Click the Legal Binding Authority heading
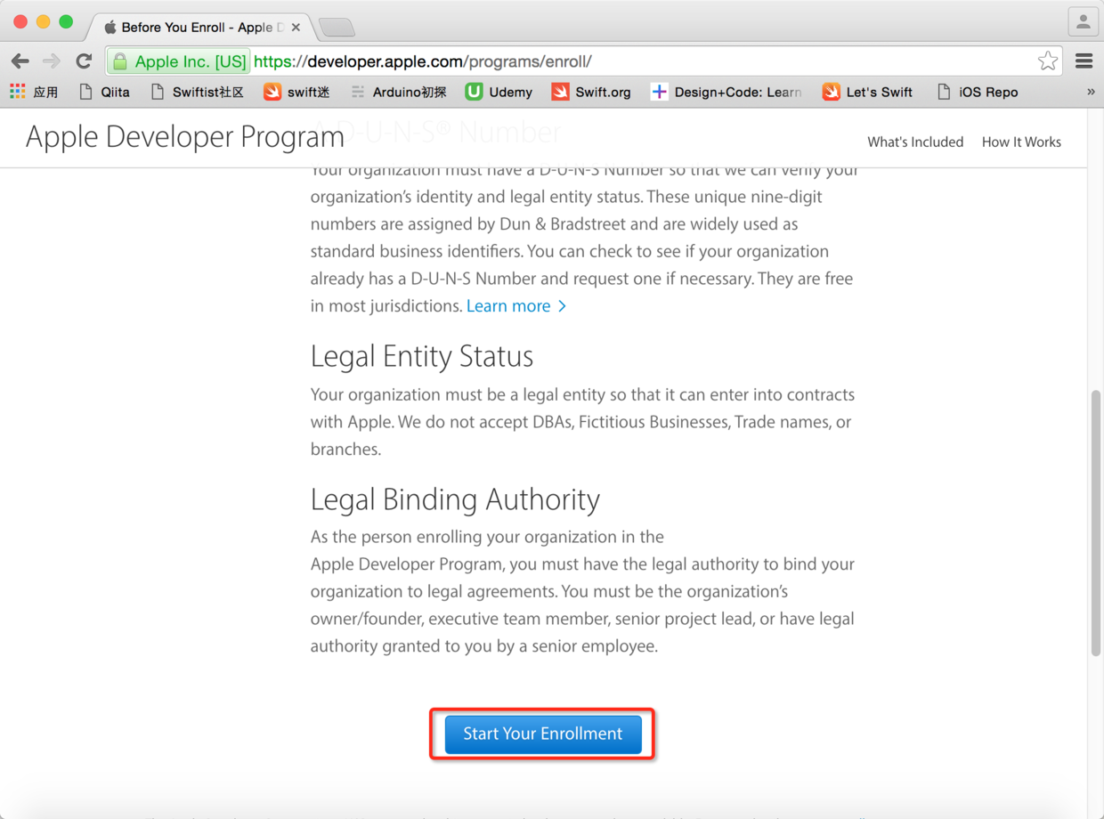 tap(455, 499)
